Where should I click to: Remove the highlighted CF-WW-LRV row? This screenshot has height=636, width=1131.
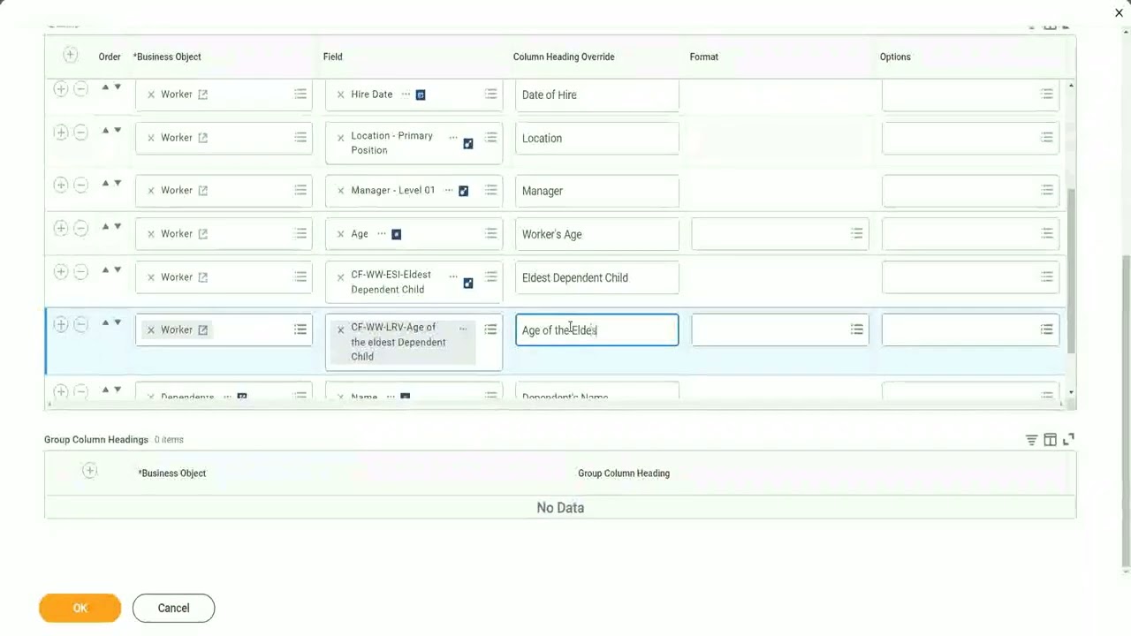coord(80,324)
